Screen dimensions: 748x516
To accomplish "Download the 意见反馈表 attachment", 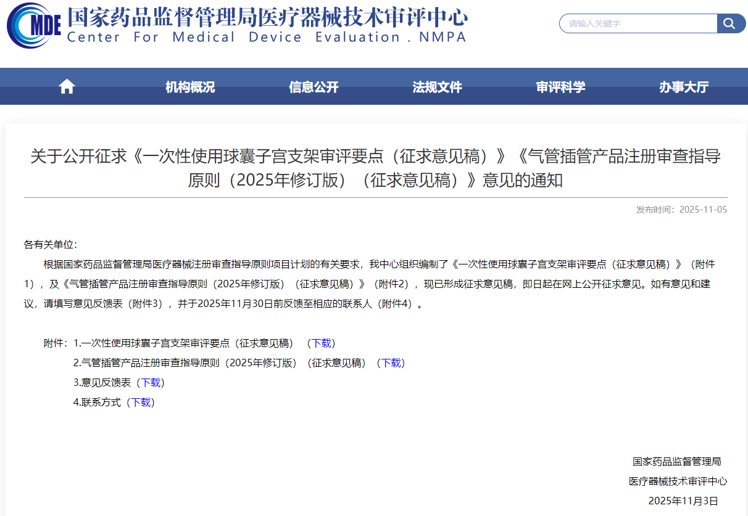I will pos(151,383).
